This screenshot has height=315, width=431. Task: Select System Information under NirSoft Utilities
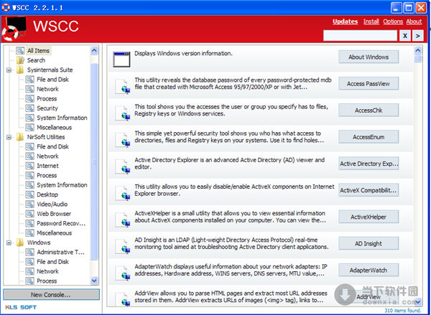62,185
